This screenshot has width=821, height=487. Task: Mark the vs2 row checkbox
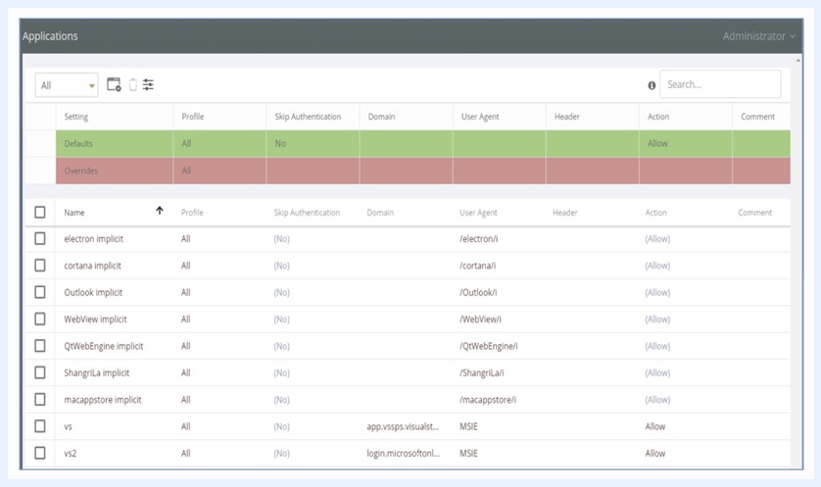[40, 453]
